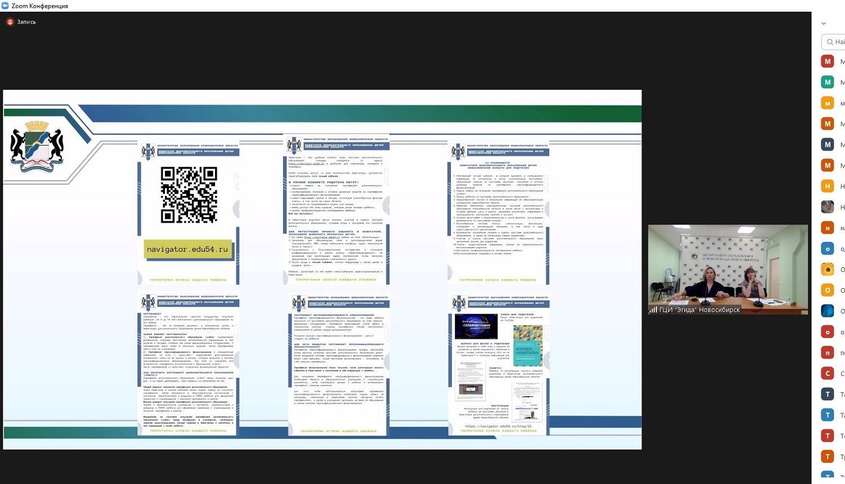The height and width of the screenshot is (484, 845).
Task: Collapse the participants panel chevron
Action: point(824,24)
